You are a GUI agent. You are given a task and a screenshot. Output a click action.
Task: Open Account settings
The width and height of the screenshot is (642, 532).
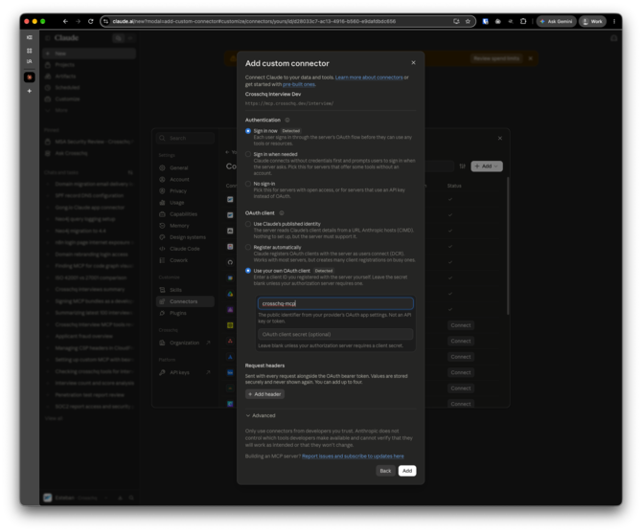[179, 179]
